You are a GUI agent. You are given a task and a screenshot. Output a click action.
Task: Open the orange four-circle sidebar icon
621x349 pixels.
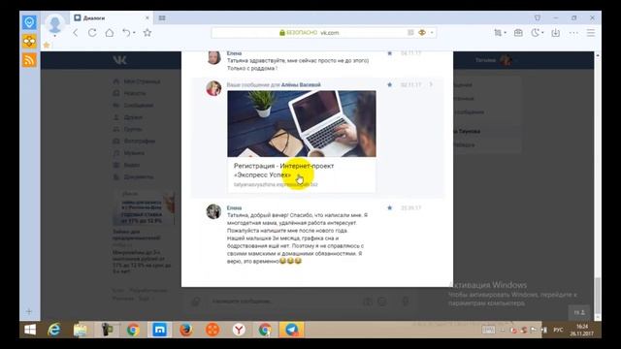(x=29, y=41)
